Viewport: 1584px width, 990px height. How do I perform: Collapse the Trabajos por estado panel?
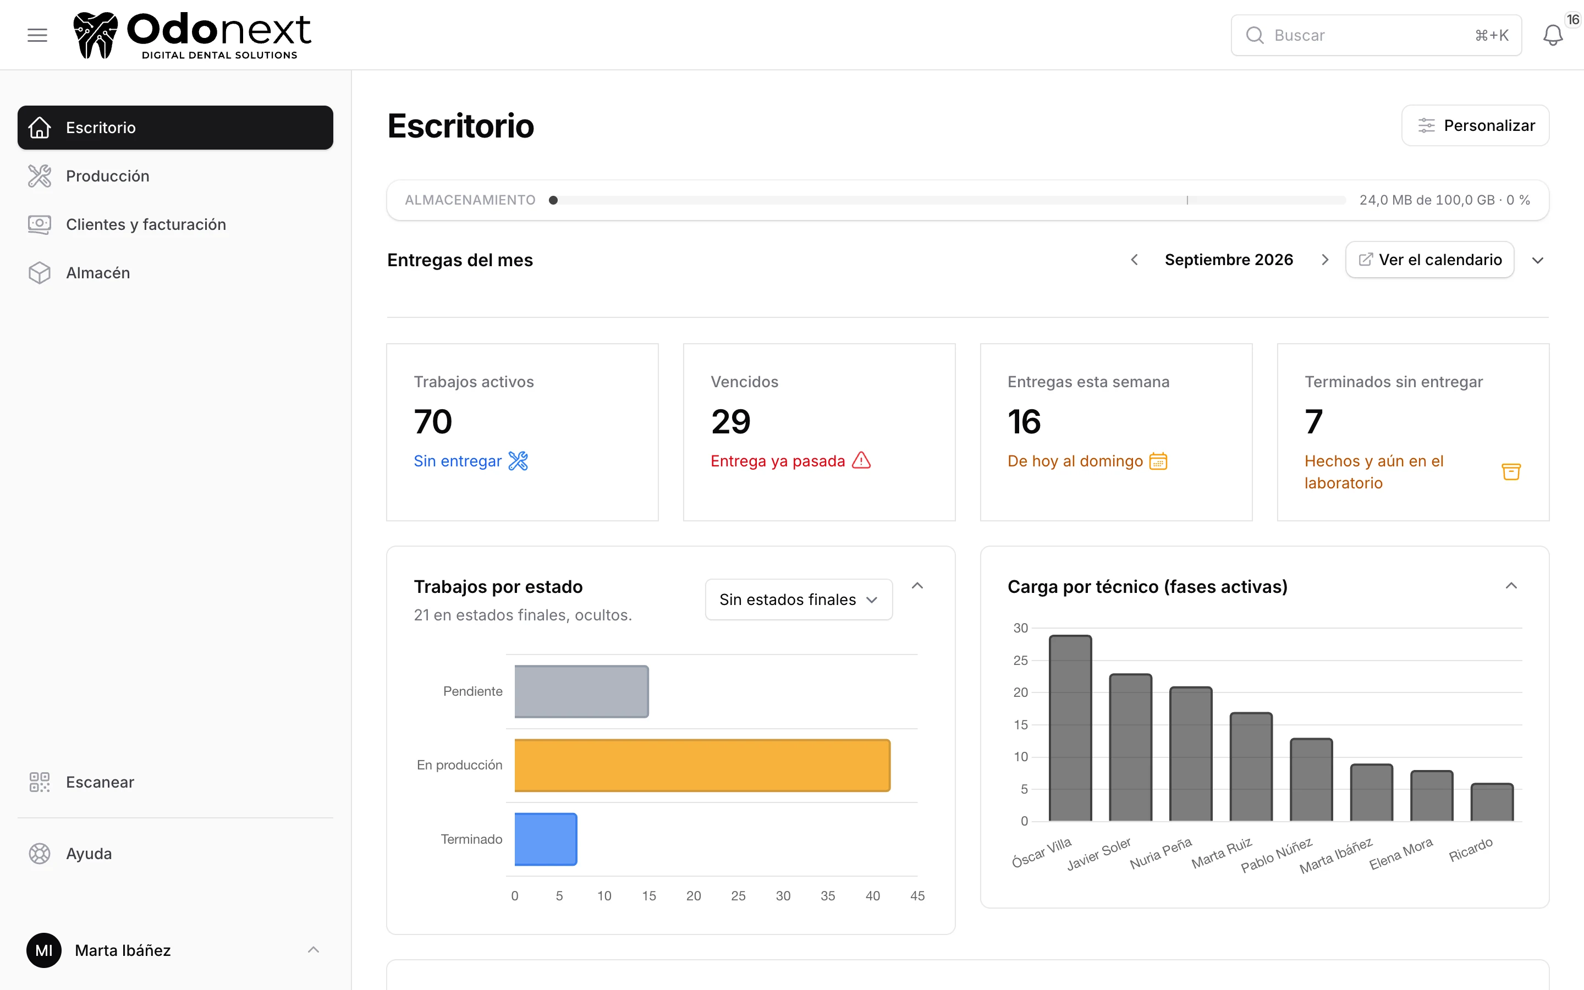click(917, 586)
